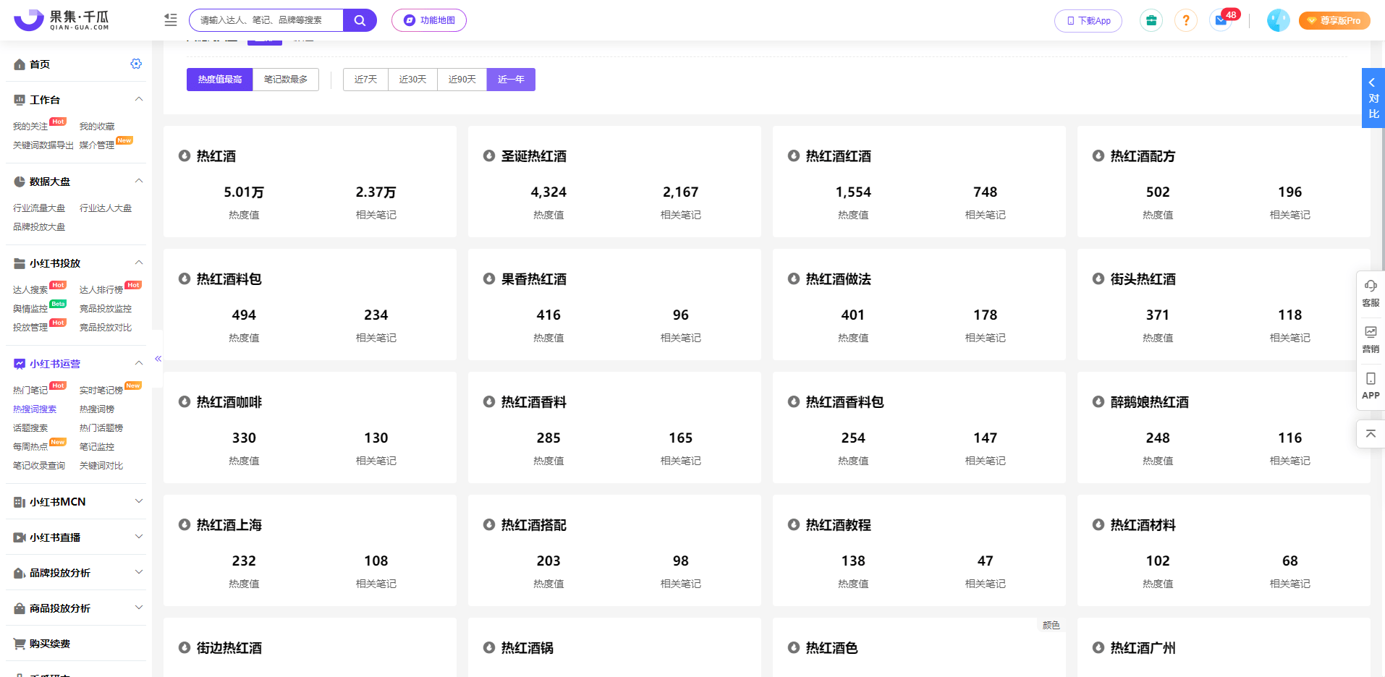Click add-compare icon beside 圣诞热红酒
The image size is (1385, 677).
(x=489, y=156)
